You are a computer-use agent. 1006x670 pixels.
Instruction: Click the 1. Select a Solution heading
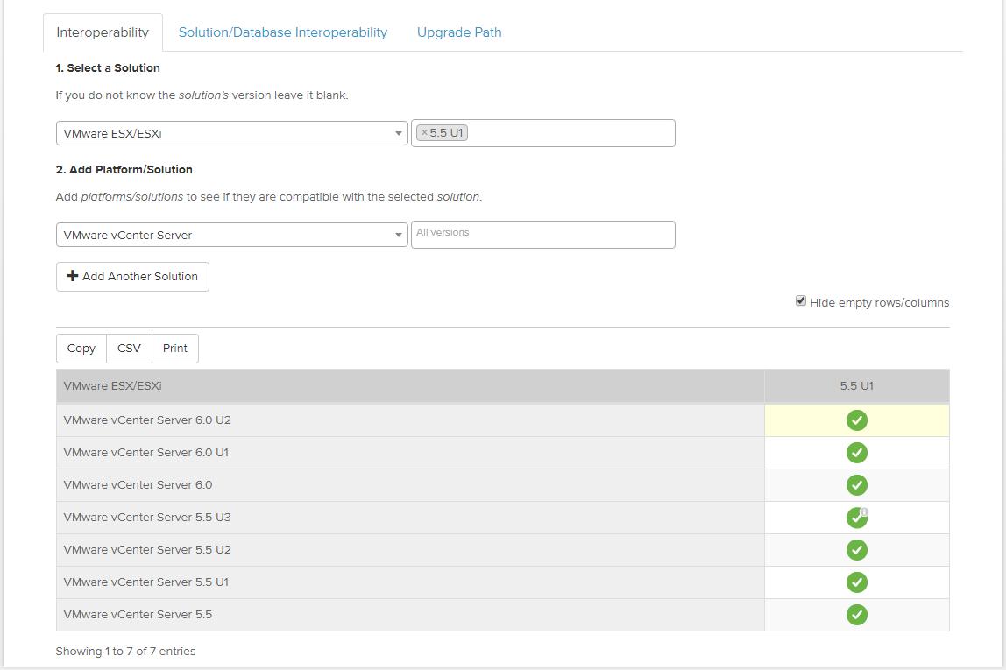(108, 68)
